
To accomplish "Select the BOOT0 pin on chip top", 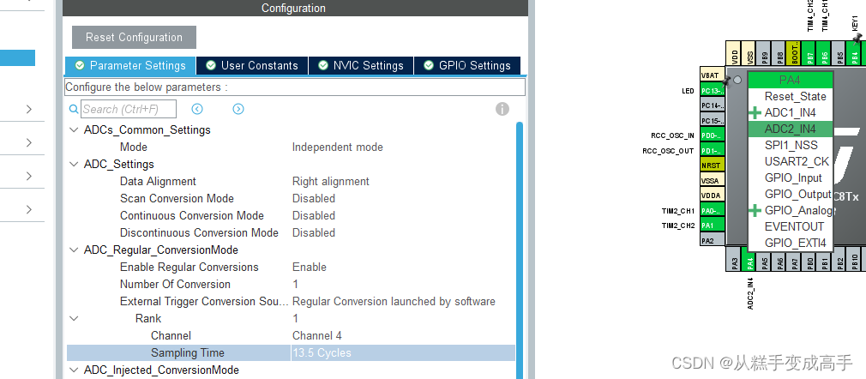I will pyautogui.click(x=794, y=53).
